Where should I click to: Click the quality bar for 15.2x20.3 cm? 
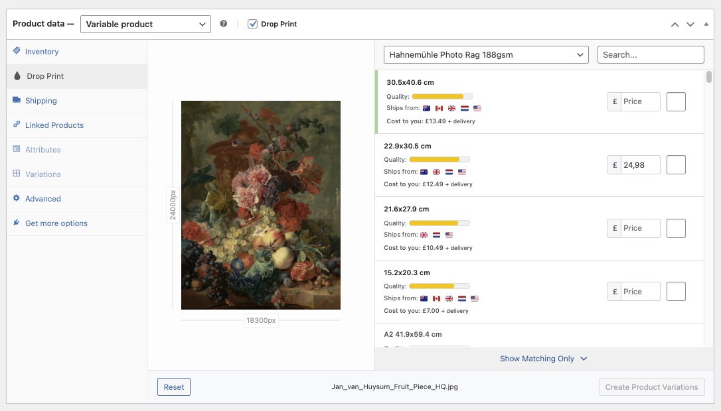439,286
